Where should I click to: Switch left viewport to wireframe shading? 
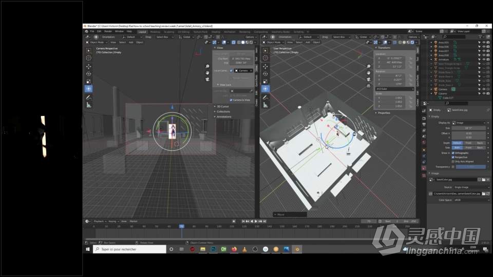[239, 42]
